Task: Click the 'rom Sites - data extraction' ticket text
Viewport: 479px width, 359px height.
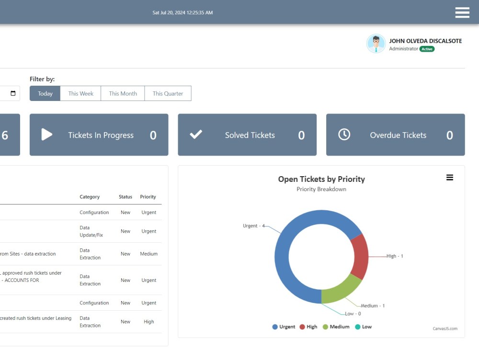Action: pyautogui.click(x=28, y=254)
